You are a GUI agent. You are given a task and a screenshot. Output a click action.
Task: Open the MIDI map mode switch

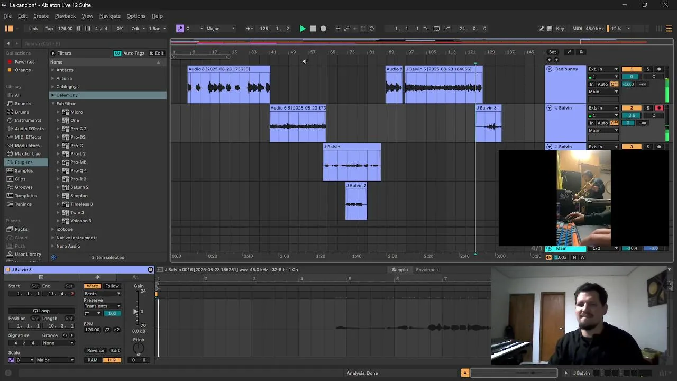[577, 29]
